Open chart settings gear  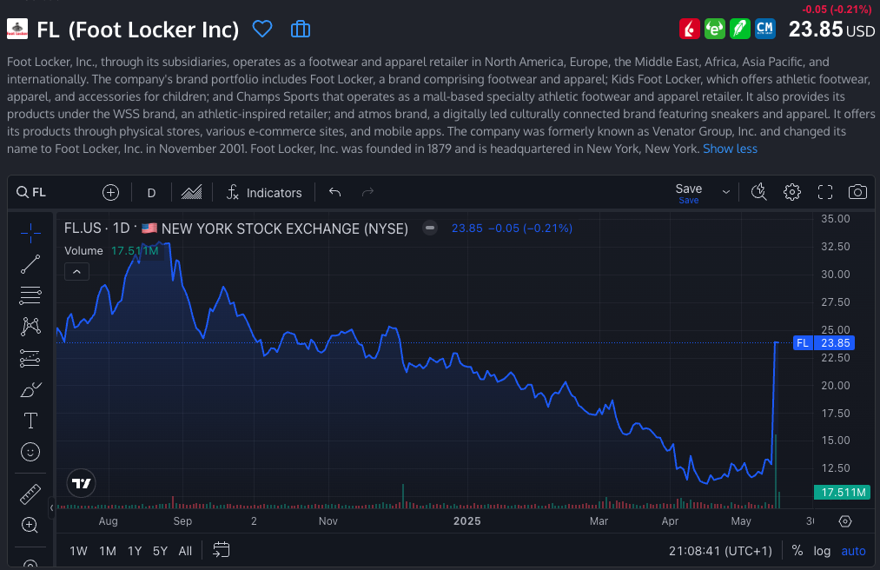pos(791,192)
